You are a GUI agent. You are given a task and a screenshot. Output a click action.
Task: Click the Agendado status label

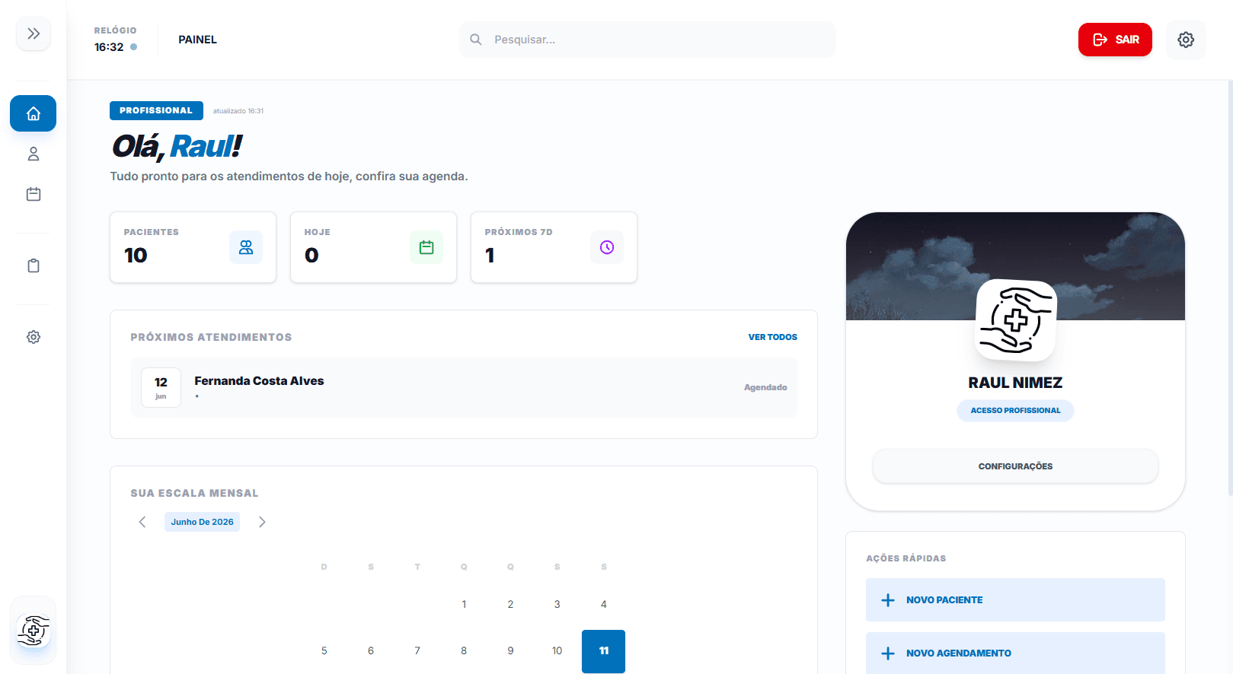[x=765, y=388]
